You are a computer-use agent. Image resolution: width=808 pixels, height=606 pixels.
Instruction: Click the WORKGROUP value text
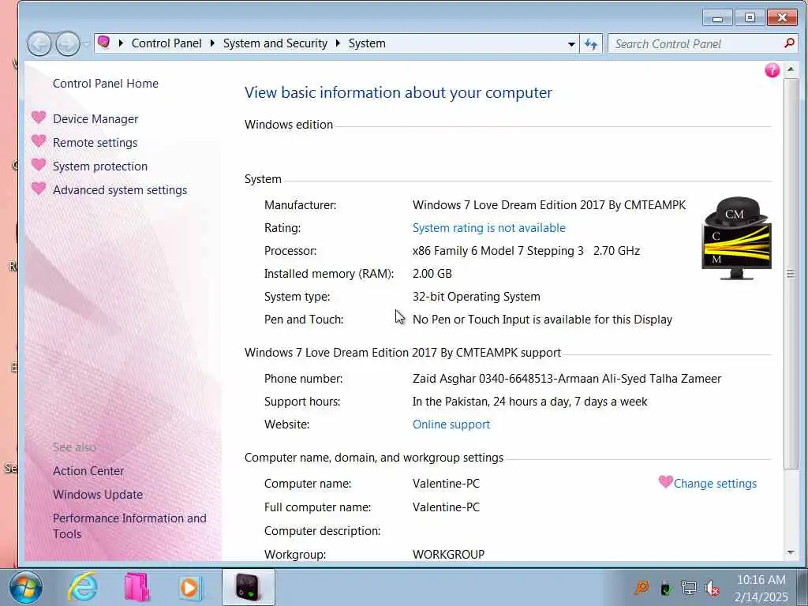point(448,555)
